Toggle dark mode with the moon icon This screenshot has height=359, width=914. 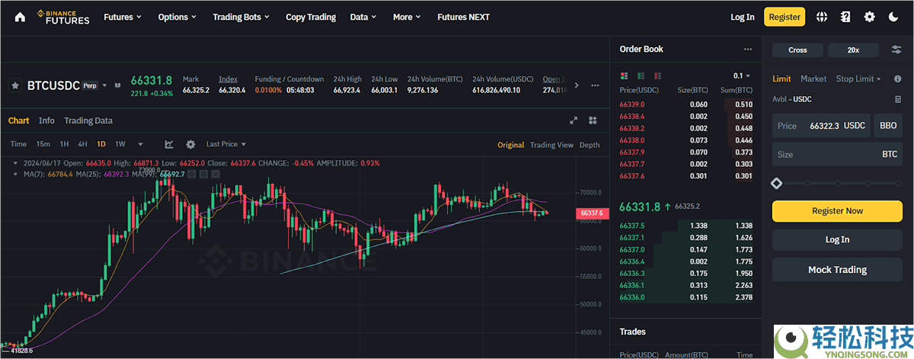point(893,17)
